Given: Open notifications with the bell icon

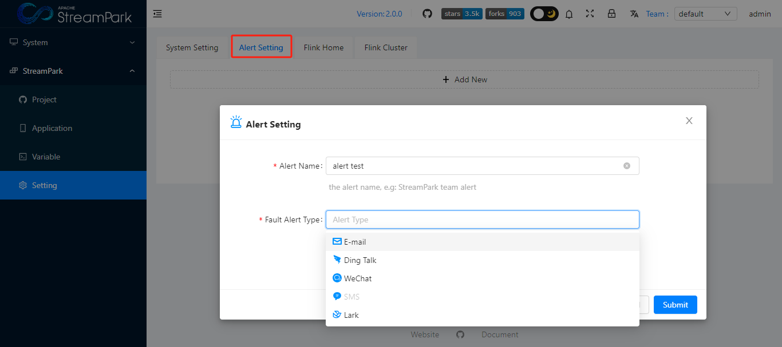Looking at the screenshot, I should [x=569, y=13].
